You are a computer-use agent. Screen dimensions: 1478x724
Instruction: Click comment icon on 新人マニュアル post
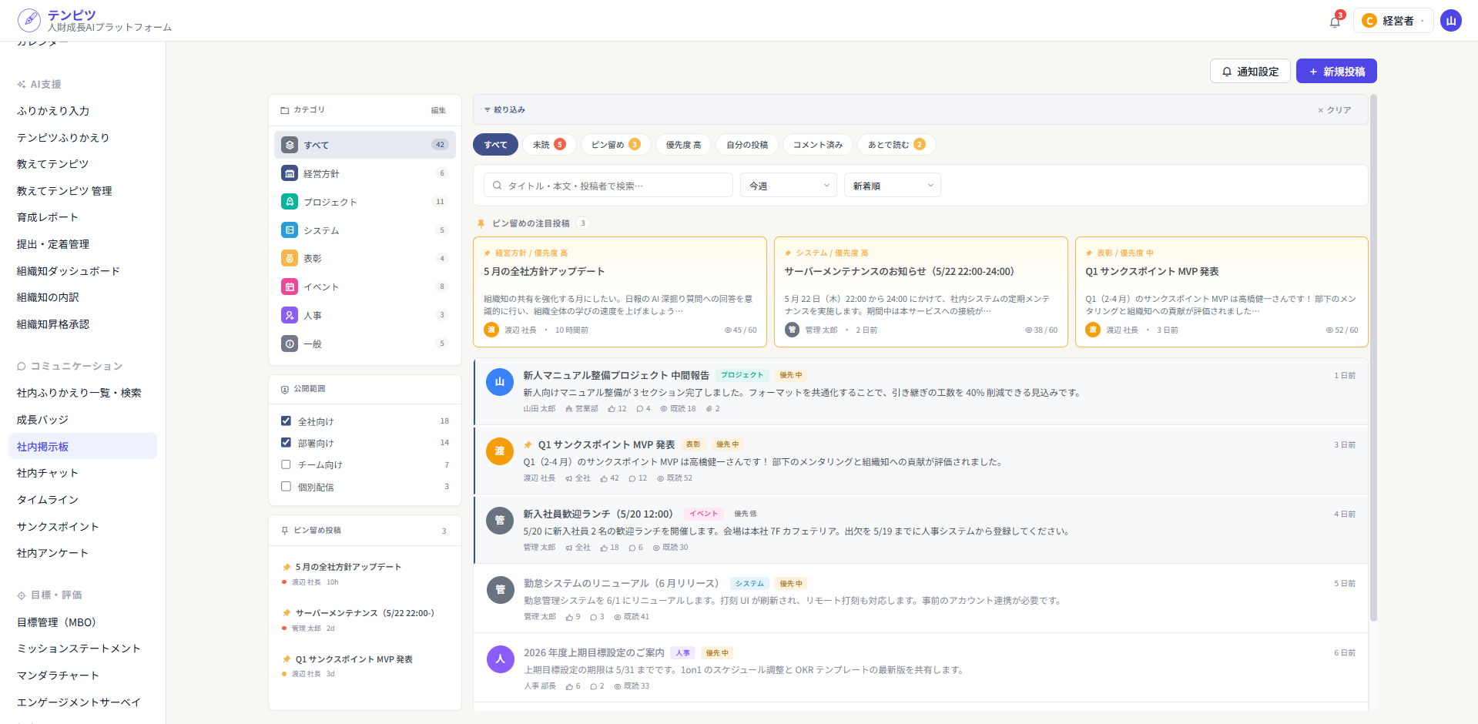639,409
